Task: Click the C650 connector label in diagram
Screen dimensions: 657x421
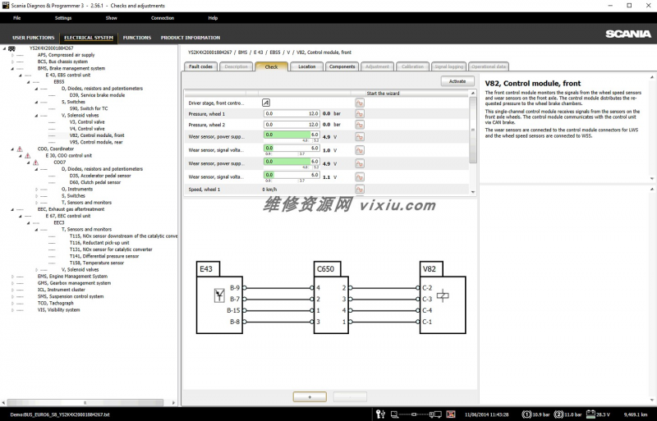Action: [327, 269]
